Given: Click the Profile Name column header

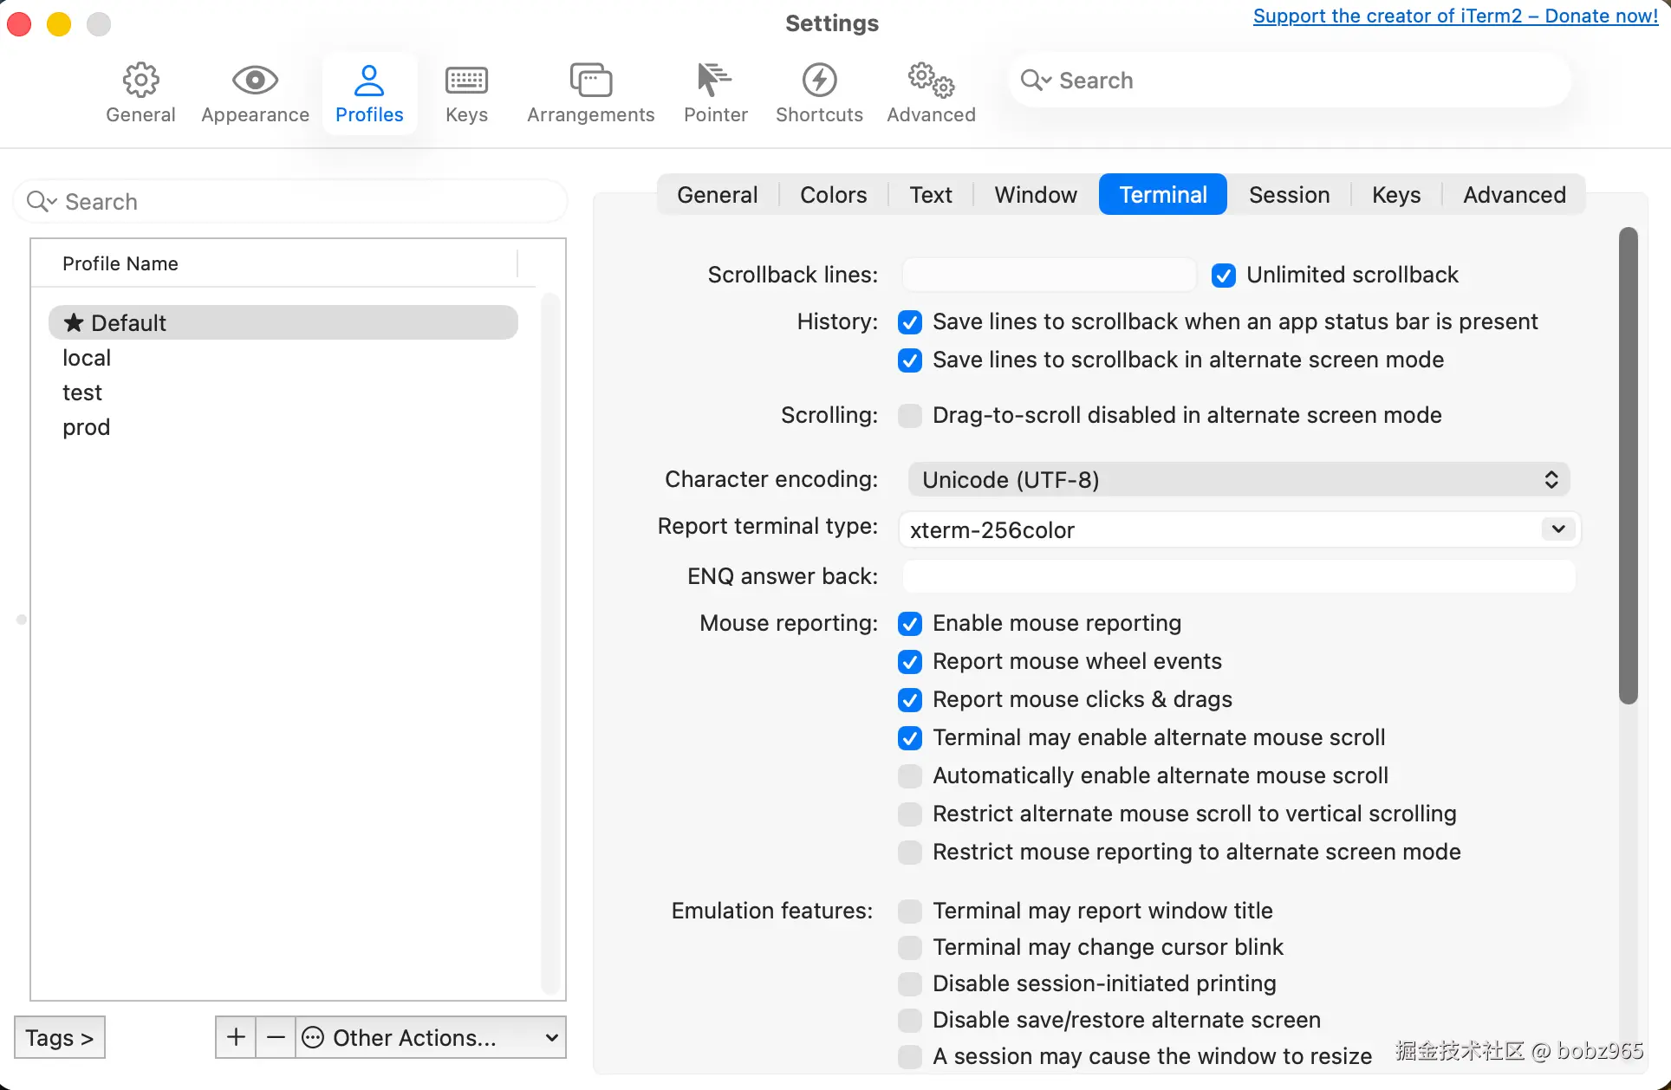Looking at the screenshot, I should tap(275, 263).
